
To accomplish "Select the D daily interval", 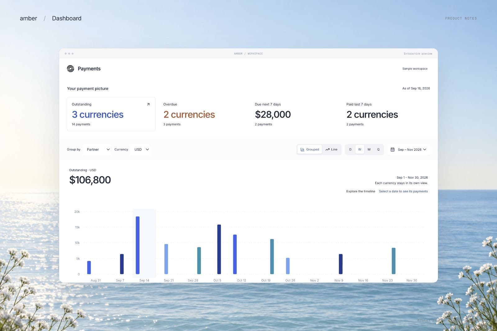I will [x=350, y=150].
